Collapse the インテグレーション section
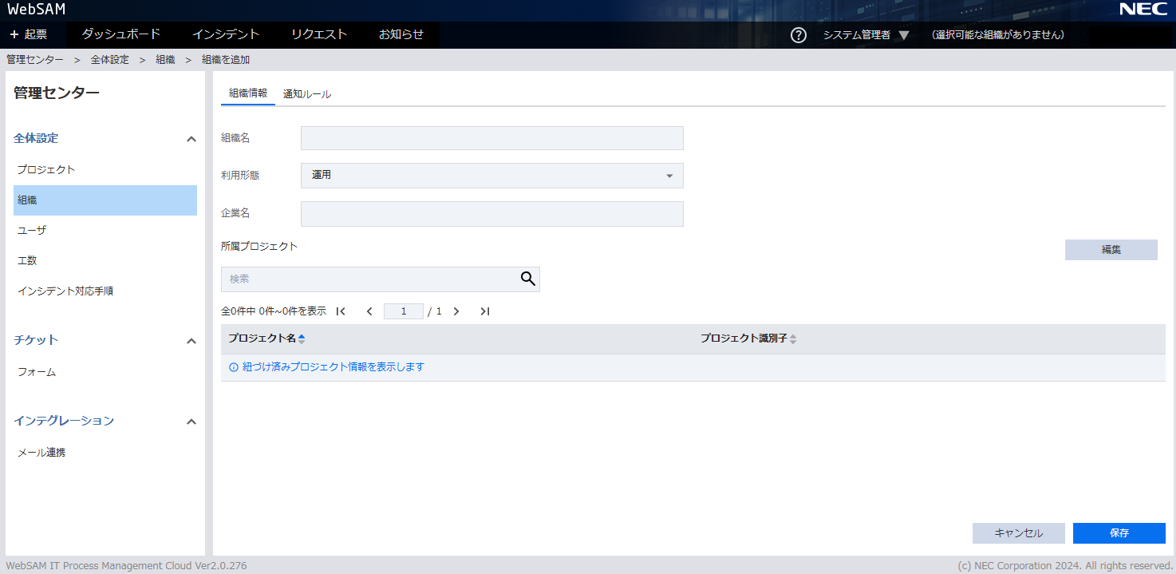The height and width of the screenshot is (574, 1176). 191,422
